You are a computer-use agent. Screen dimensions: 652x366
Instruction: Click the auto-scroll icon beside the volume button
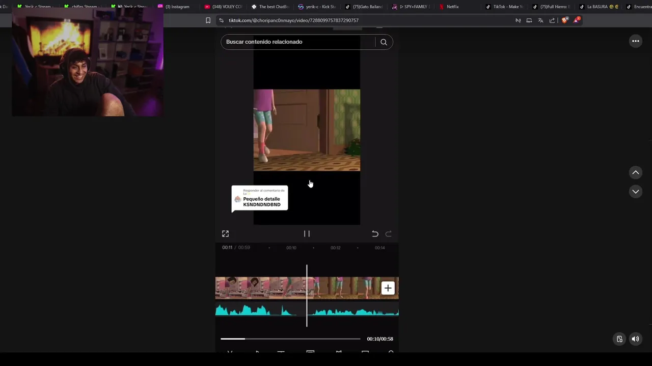point(619,339)
